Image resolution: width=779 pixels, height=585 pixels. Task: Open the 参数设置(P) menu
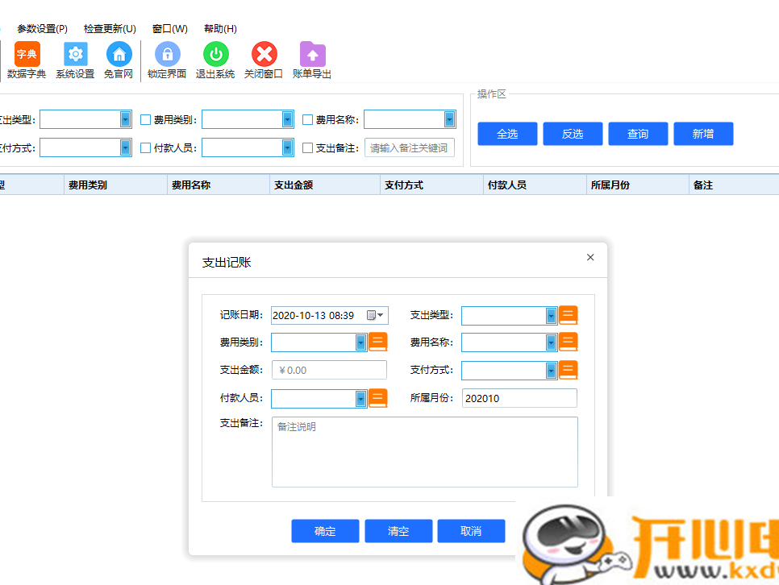[x=41, y=28]
